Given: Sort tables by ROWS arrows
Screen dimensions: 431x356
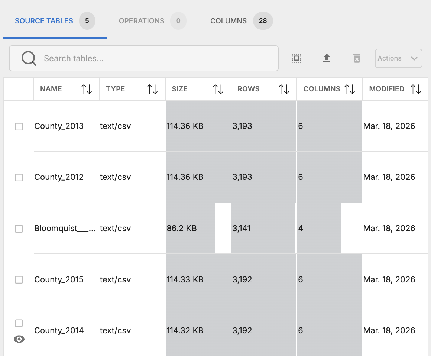Looking at the screenshot, I should click(x=283, y=89).
